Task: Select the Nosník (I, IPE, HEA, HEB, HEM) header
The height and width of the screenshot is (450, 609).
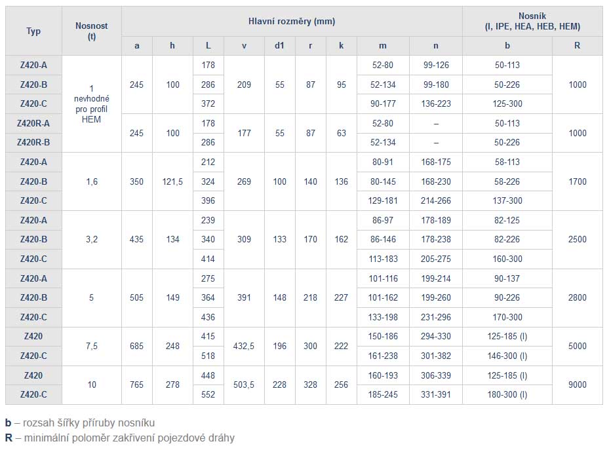Action: pos(532,21)
